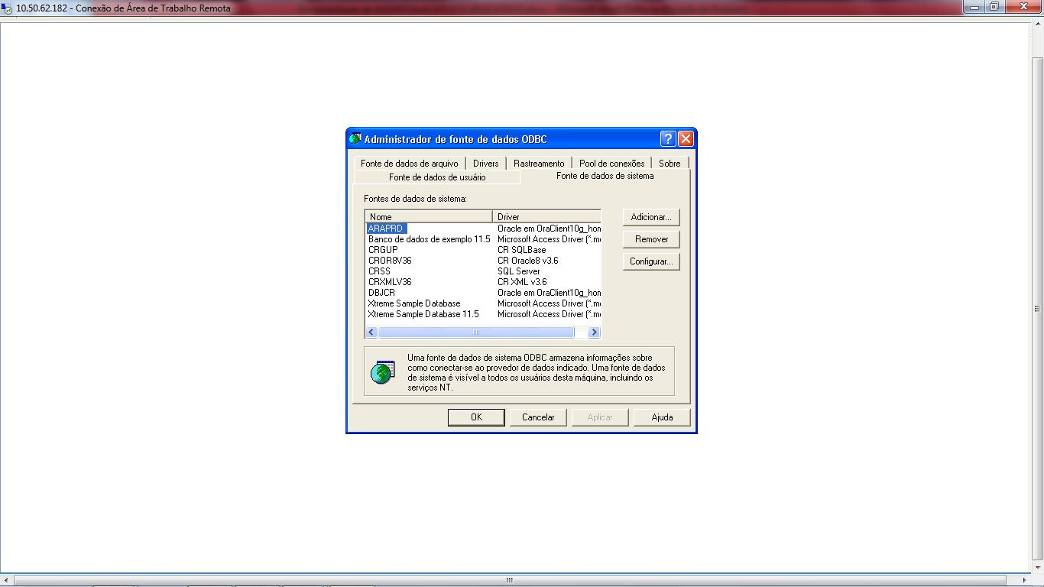Select Xtreme Sample Database entry without version number
1044x587 pixels.
click(414, 303)
